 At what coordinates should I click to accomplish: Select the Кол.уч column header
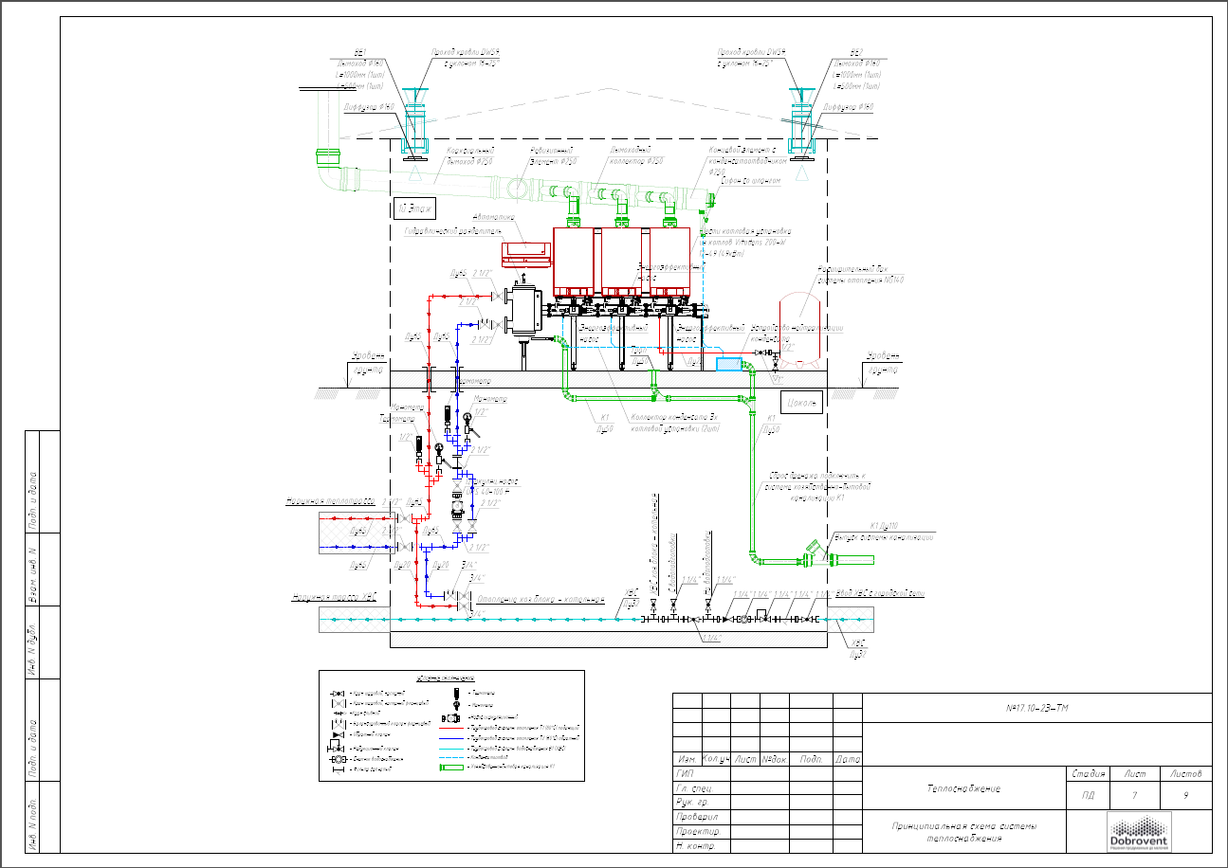(x=717, y=759)
